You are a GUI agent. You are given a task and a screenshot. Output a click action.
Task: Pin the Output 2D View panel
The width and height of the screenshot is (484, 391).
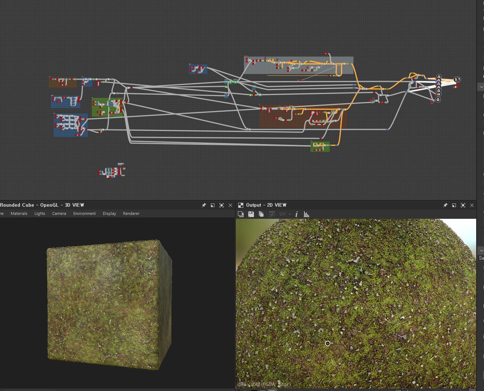445,205
